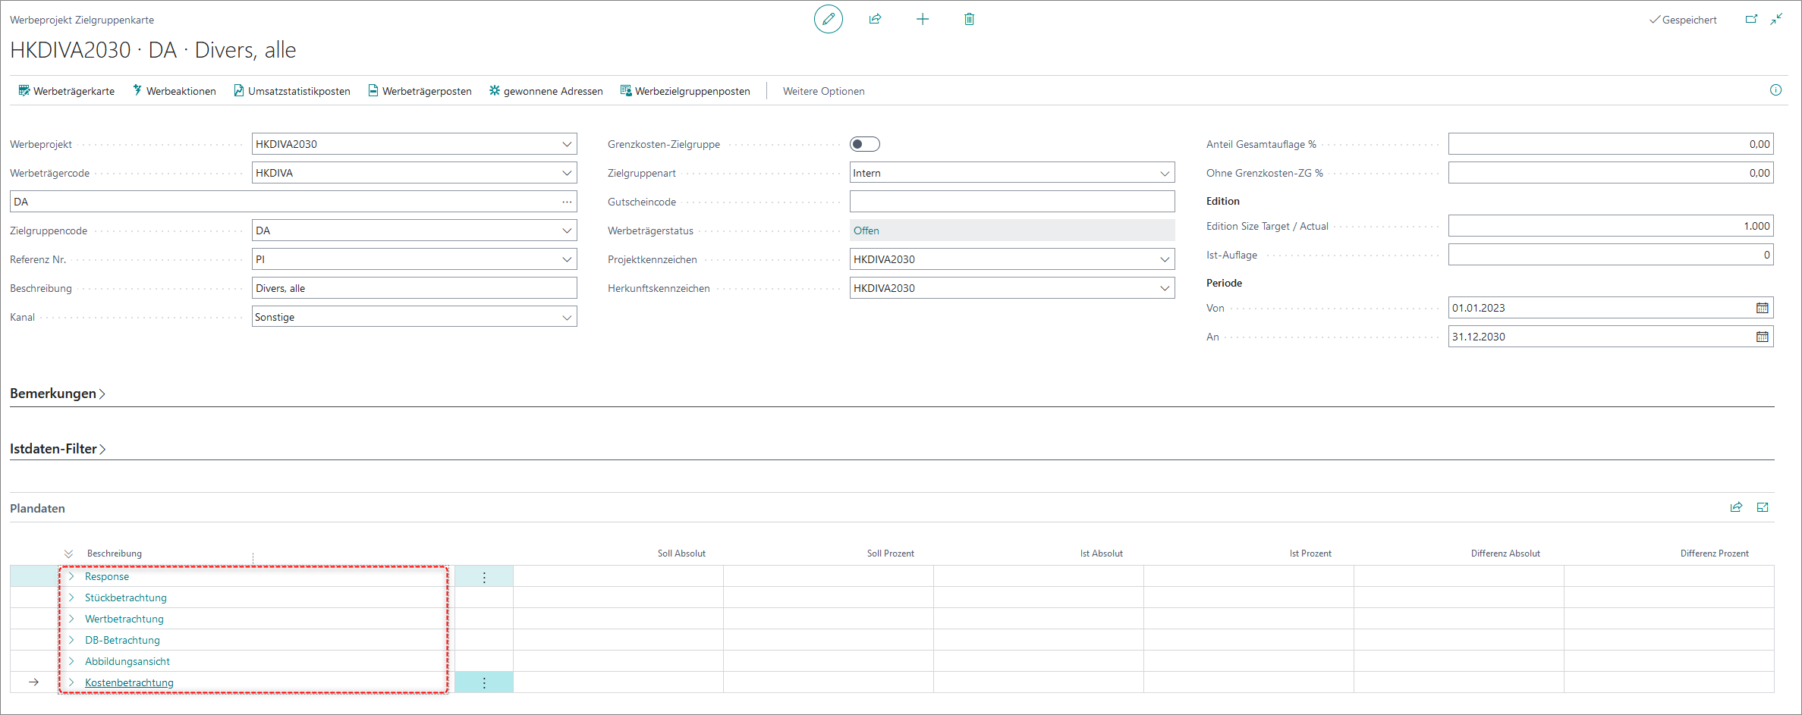The height and width of the screenshot is (715, 1802).
Task: Collapse all rows via header chevron
Action: point(68,553)
